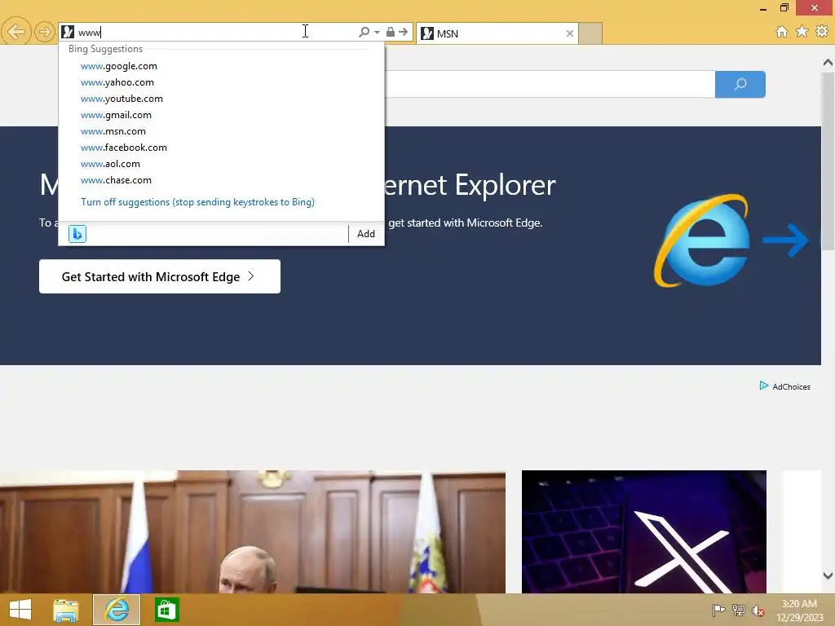Viewport: 835px width, 626px height.
Task: Open the Home page icon
Action: (x=781, y=32)
